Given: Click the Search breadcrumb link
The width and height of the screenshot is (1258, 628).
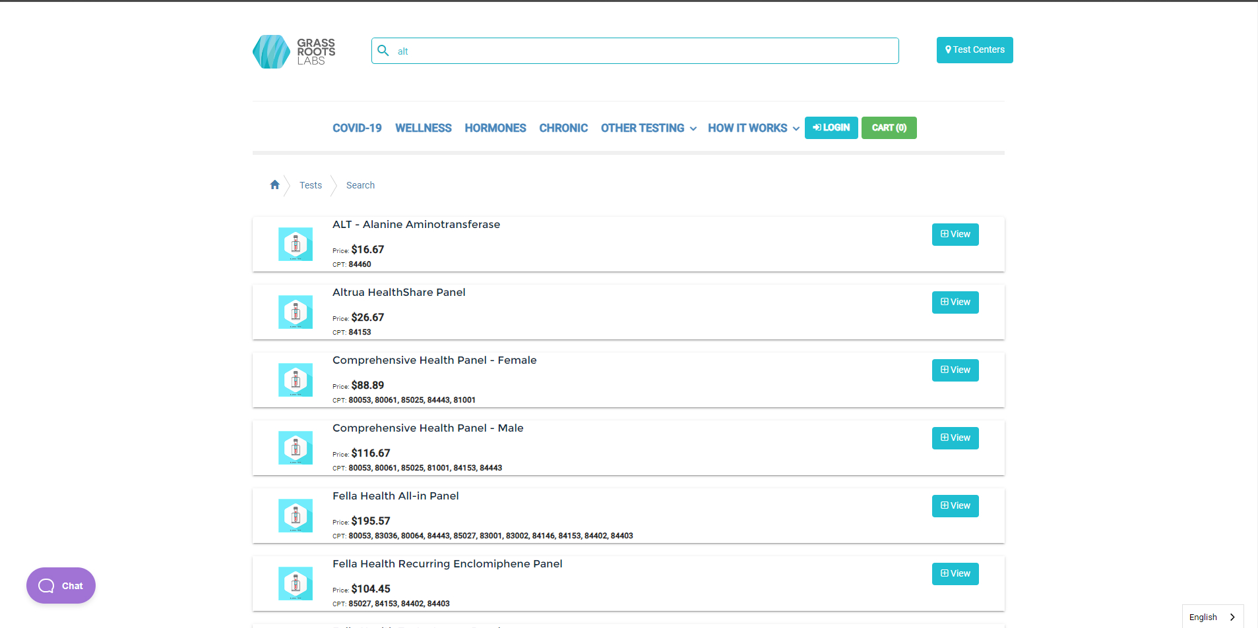Looking at the screenshot, I should 360,185.
